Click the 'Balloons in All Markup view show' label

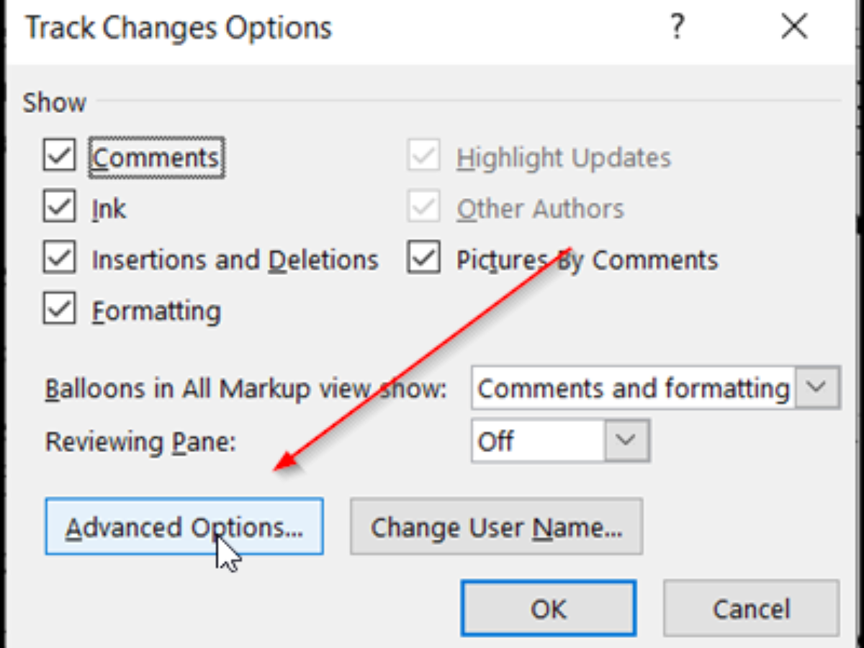click(x=246, y=389)
